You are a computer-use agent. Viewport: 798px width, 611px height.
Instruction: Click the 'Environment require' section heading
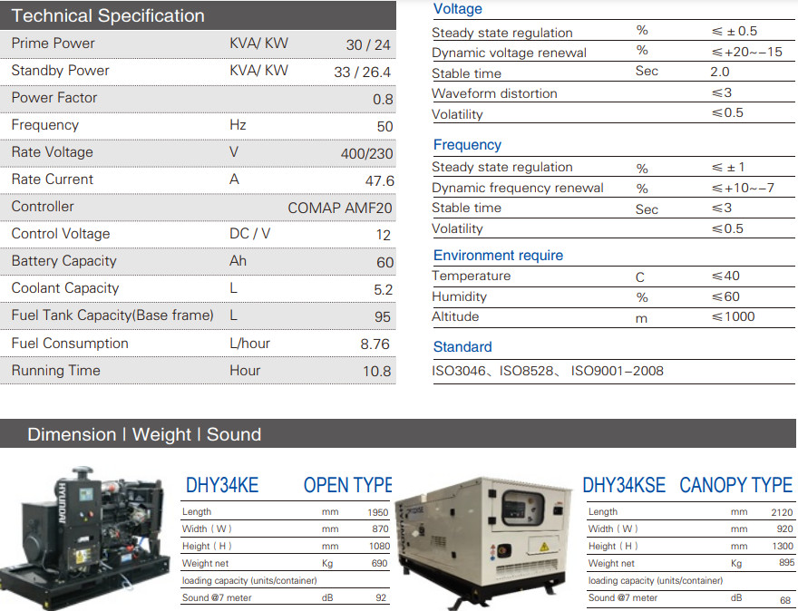pos(498,256)
